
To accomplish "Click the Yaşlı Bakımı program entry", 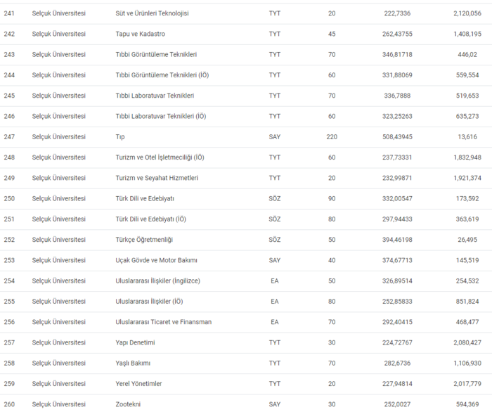I will point(133,363).
